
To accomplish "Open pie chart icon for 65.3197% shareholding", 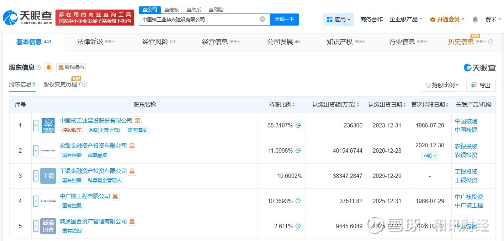I will pyautogui.click(x=298, y=125).
